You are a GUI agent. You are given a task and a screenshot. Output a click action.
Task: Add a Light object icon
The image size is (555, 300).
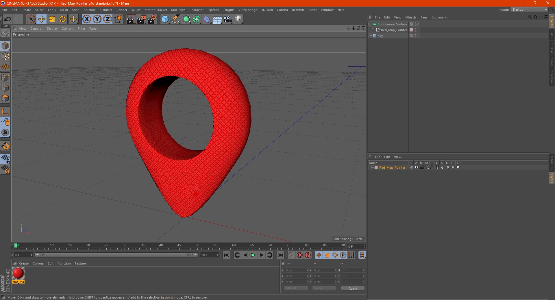238,19
